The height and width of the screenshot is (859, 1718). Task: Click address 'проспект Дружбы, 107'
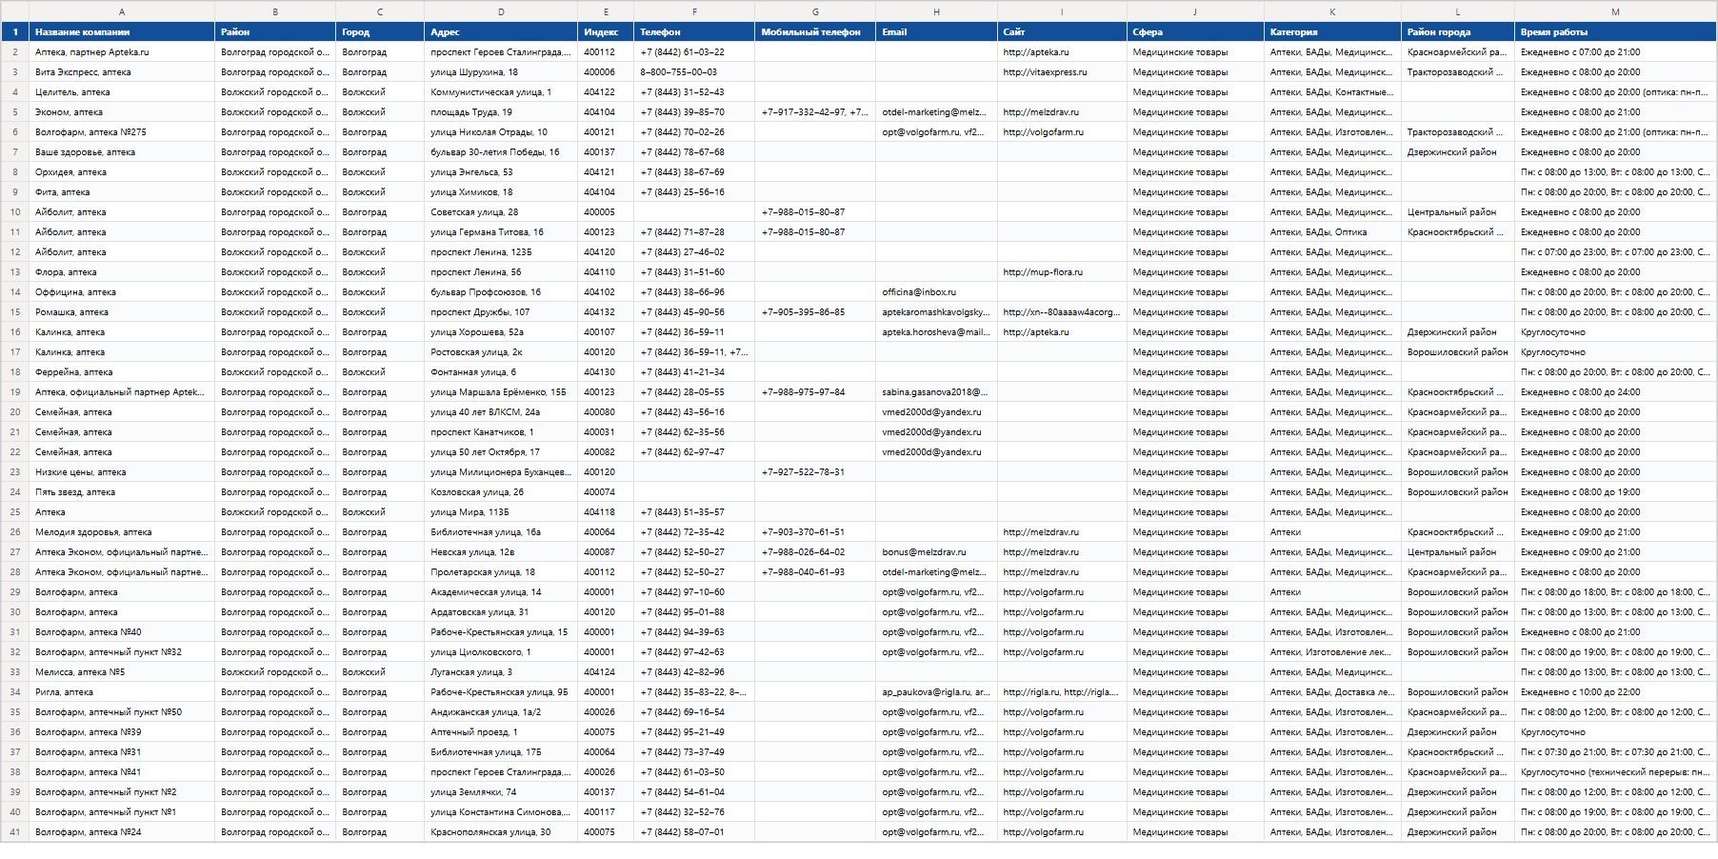point(501,312)
